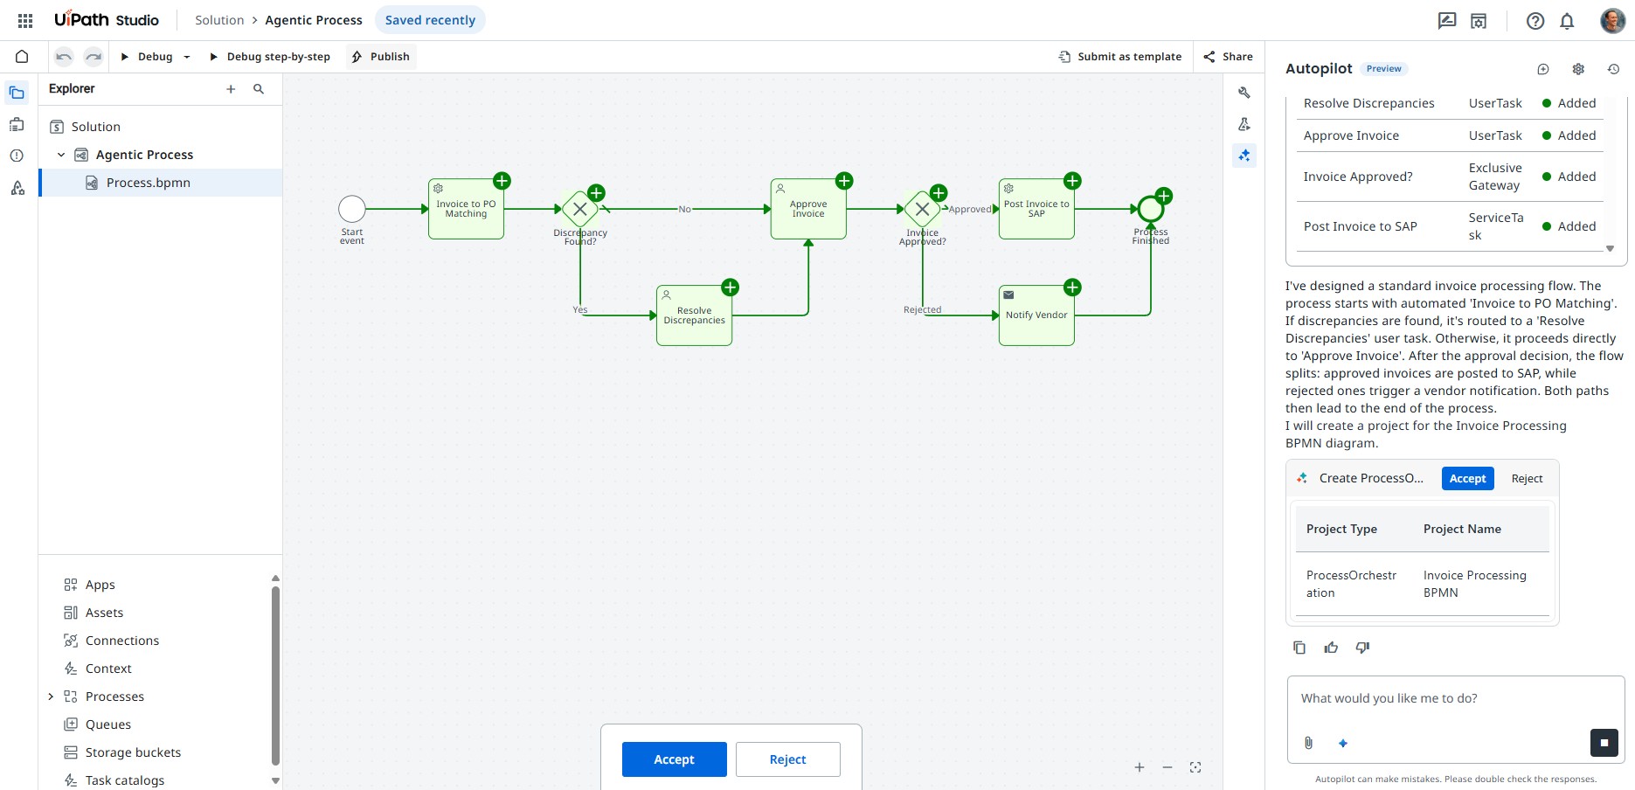Screen dimensions: 1635x790
Task: Open the Assets resource
Action: click(x=104, y=613)
